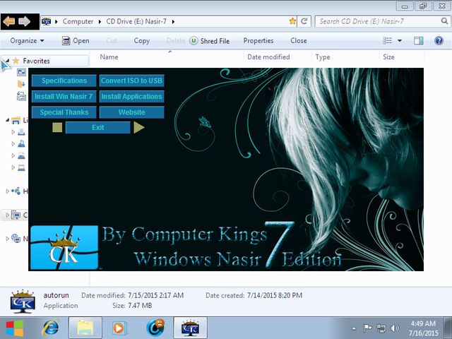Image resolution: width=452 pixels, height=339 pixels.
Task: Open the Website button
Action: pyautogui.click(x=132, y=112)
